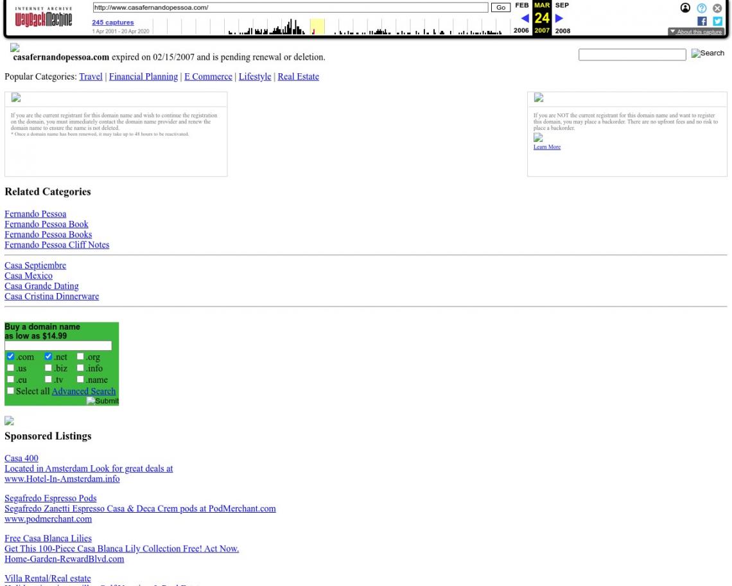Check the .name checkbox
732x586 pixels.
pos(80,379)
